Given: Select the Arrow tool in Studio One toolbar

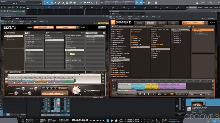Looking at the screenshot, I should [48, 3].
